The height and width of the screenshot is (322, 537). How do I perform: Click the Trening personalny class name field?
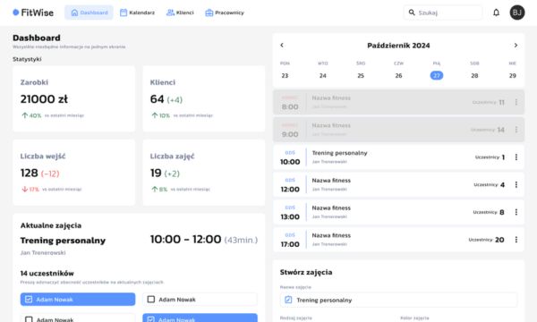[x=398, y=301]
